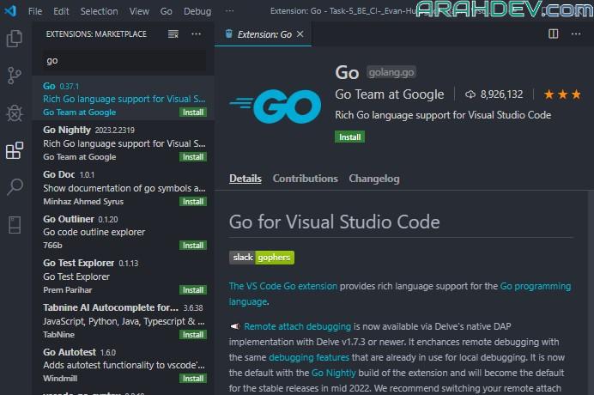
Task: Follow the Remote attach debugging link
Action: [297, 326]
